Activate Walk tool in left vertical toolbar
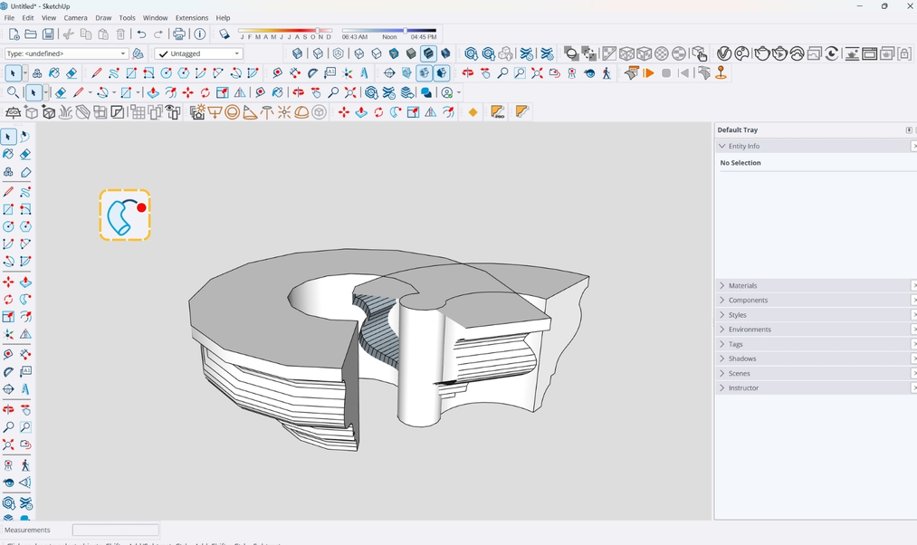The height and width of the screenshot is (545, 917). pyautogui.click(x=25, y=465)
